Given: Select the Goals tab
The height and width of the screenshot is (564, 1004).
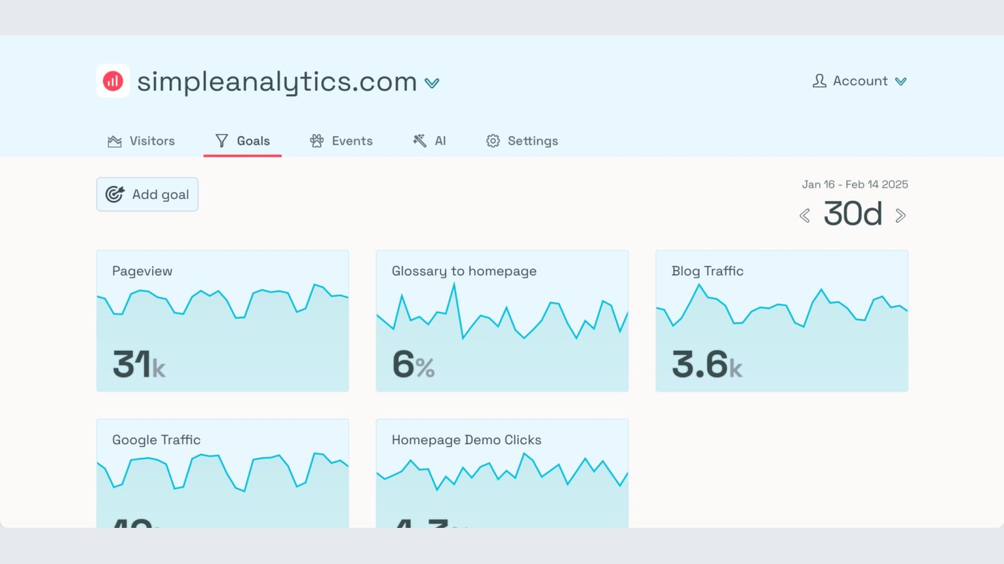Looking at the screenshot, I should 242,141.
